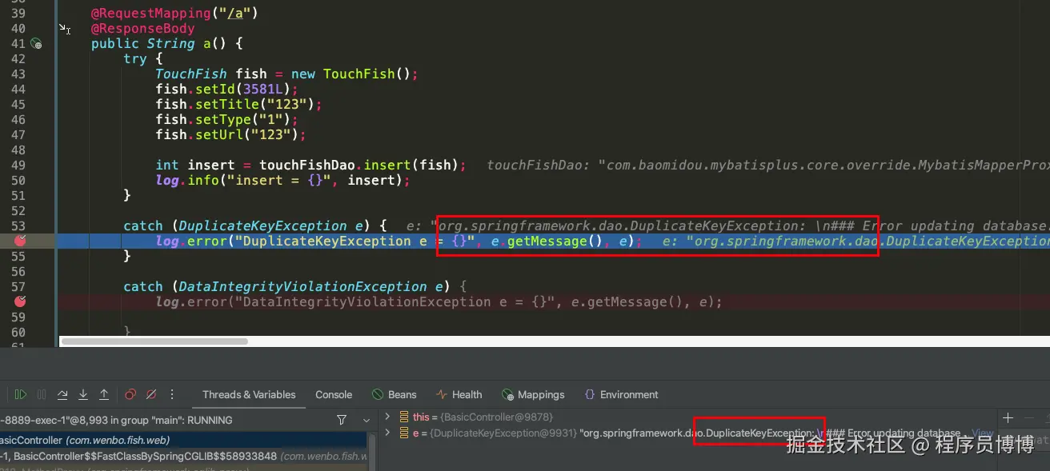The width and height of the screenshot is (1050, 471).
Task: Open the Console tab
Action: pos(334,395)
